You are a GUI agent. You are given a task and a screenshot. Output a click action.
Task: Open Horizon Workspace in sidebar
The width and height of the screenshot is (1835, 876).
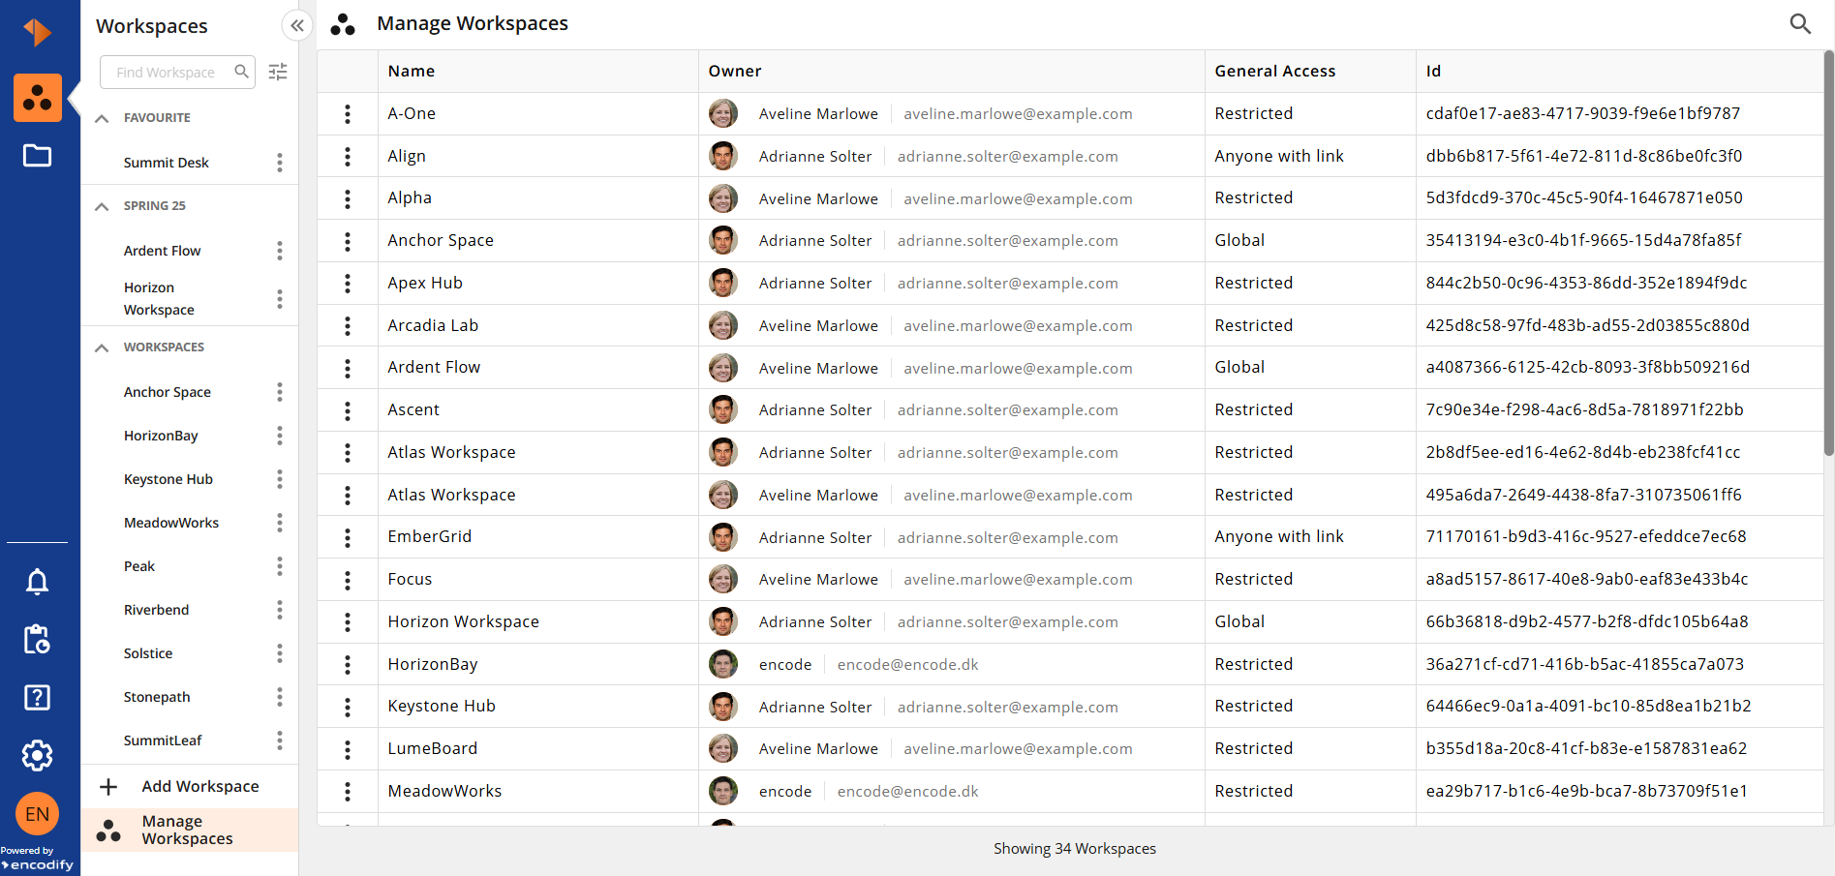click(x=159, y=298)
